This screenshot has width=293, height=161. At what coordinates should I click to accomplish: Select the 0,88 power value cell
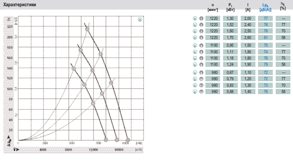230,92
